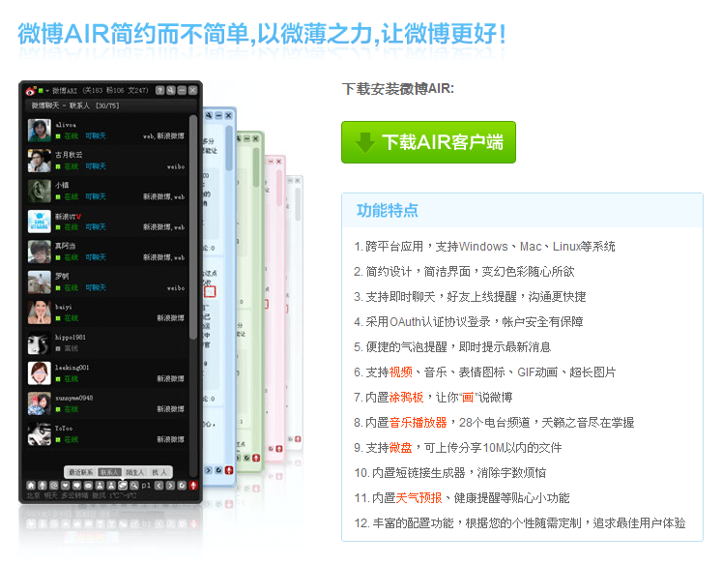The width and height of the screenshot is (722, 565).
Task: Switch to 陌生人 tab
Action: tap(135, 472)
